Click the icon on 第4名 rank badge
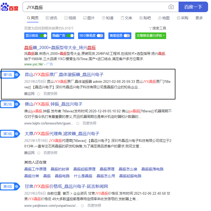This screenshot has width=211, height=211. (x=17, y=186)
